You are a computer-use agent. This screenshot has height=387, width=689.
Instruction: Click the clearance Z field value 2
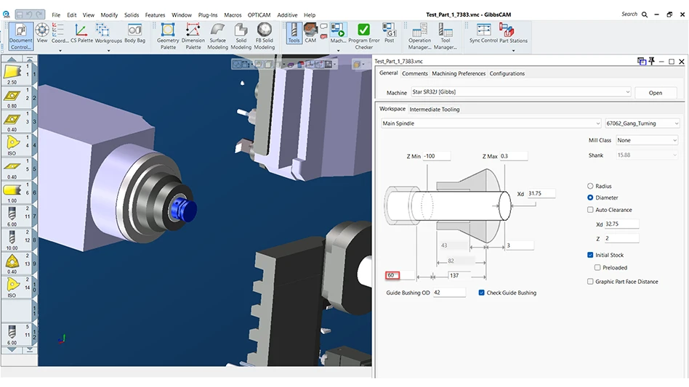tap(621, 238)
